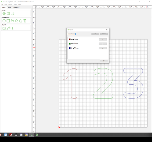Open the Library menu
152x142 pixels.
click(x=10, y=5)
